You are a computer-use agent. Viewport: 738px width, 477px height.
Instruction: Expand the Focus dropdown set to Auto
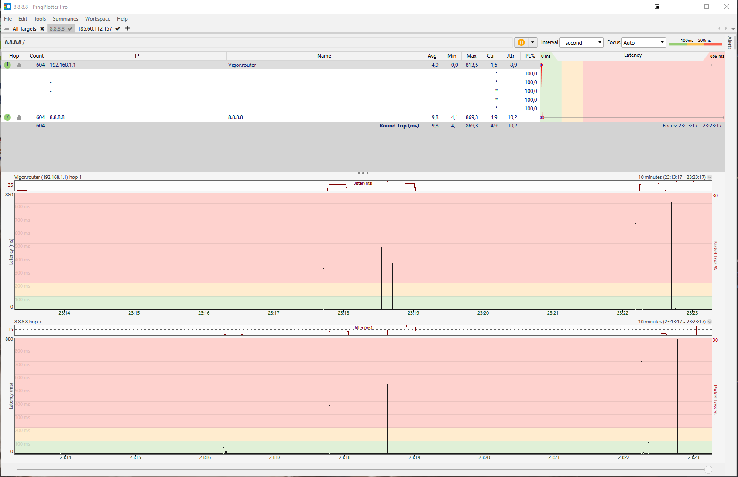(x=643, y=42)
